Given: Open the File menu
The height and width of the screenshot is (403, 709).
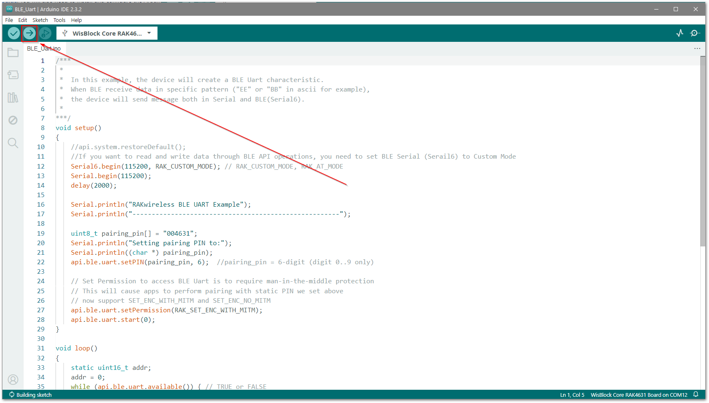Looking at the screenshot, I should 9,20.
